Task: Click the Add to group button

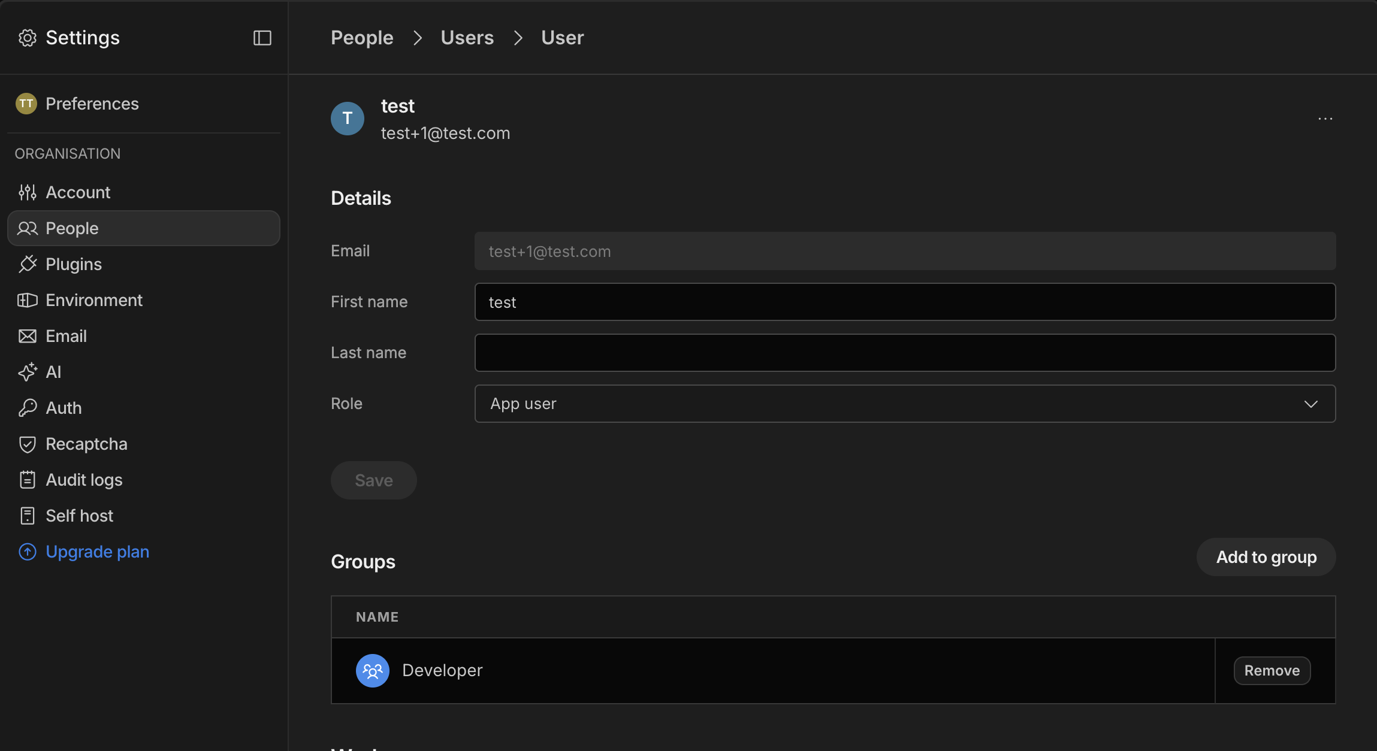Action: click(1266, 557)
